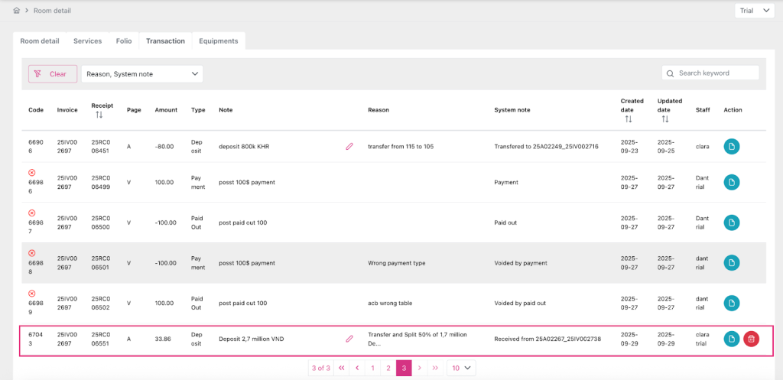Sort by Updated date column
783x380 pixels.
point(664,119)
